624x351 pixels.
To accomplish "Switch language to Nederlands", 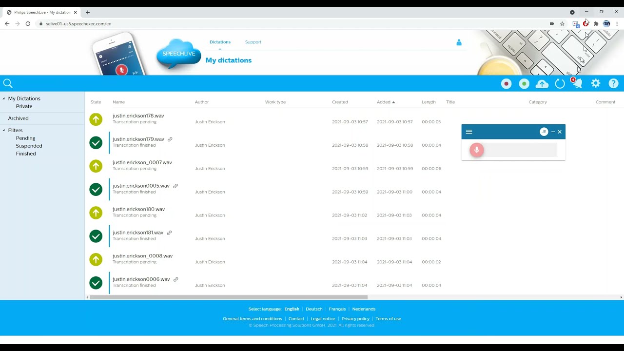I will [x=364, y=309].
